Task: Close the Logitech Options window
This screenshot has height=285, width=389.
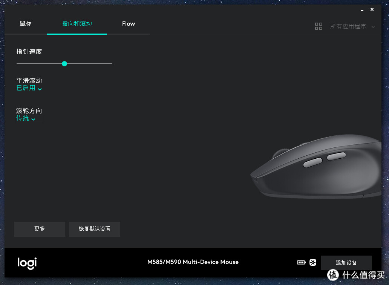Action: pos(372,10)
